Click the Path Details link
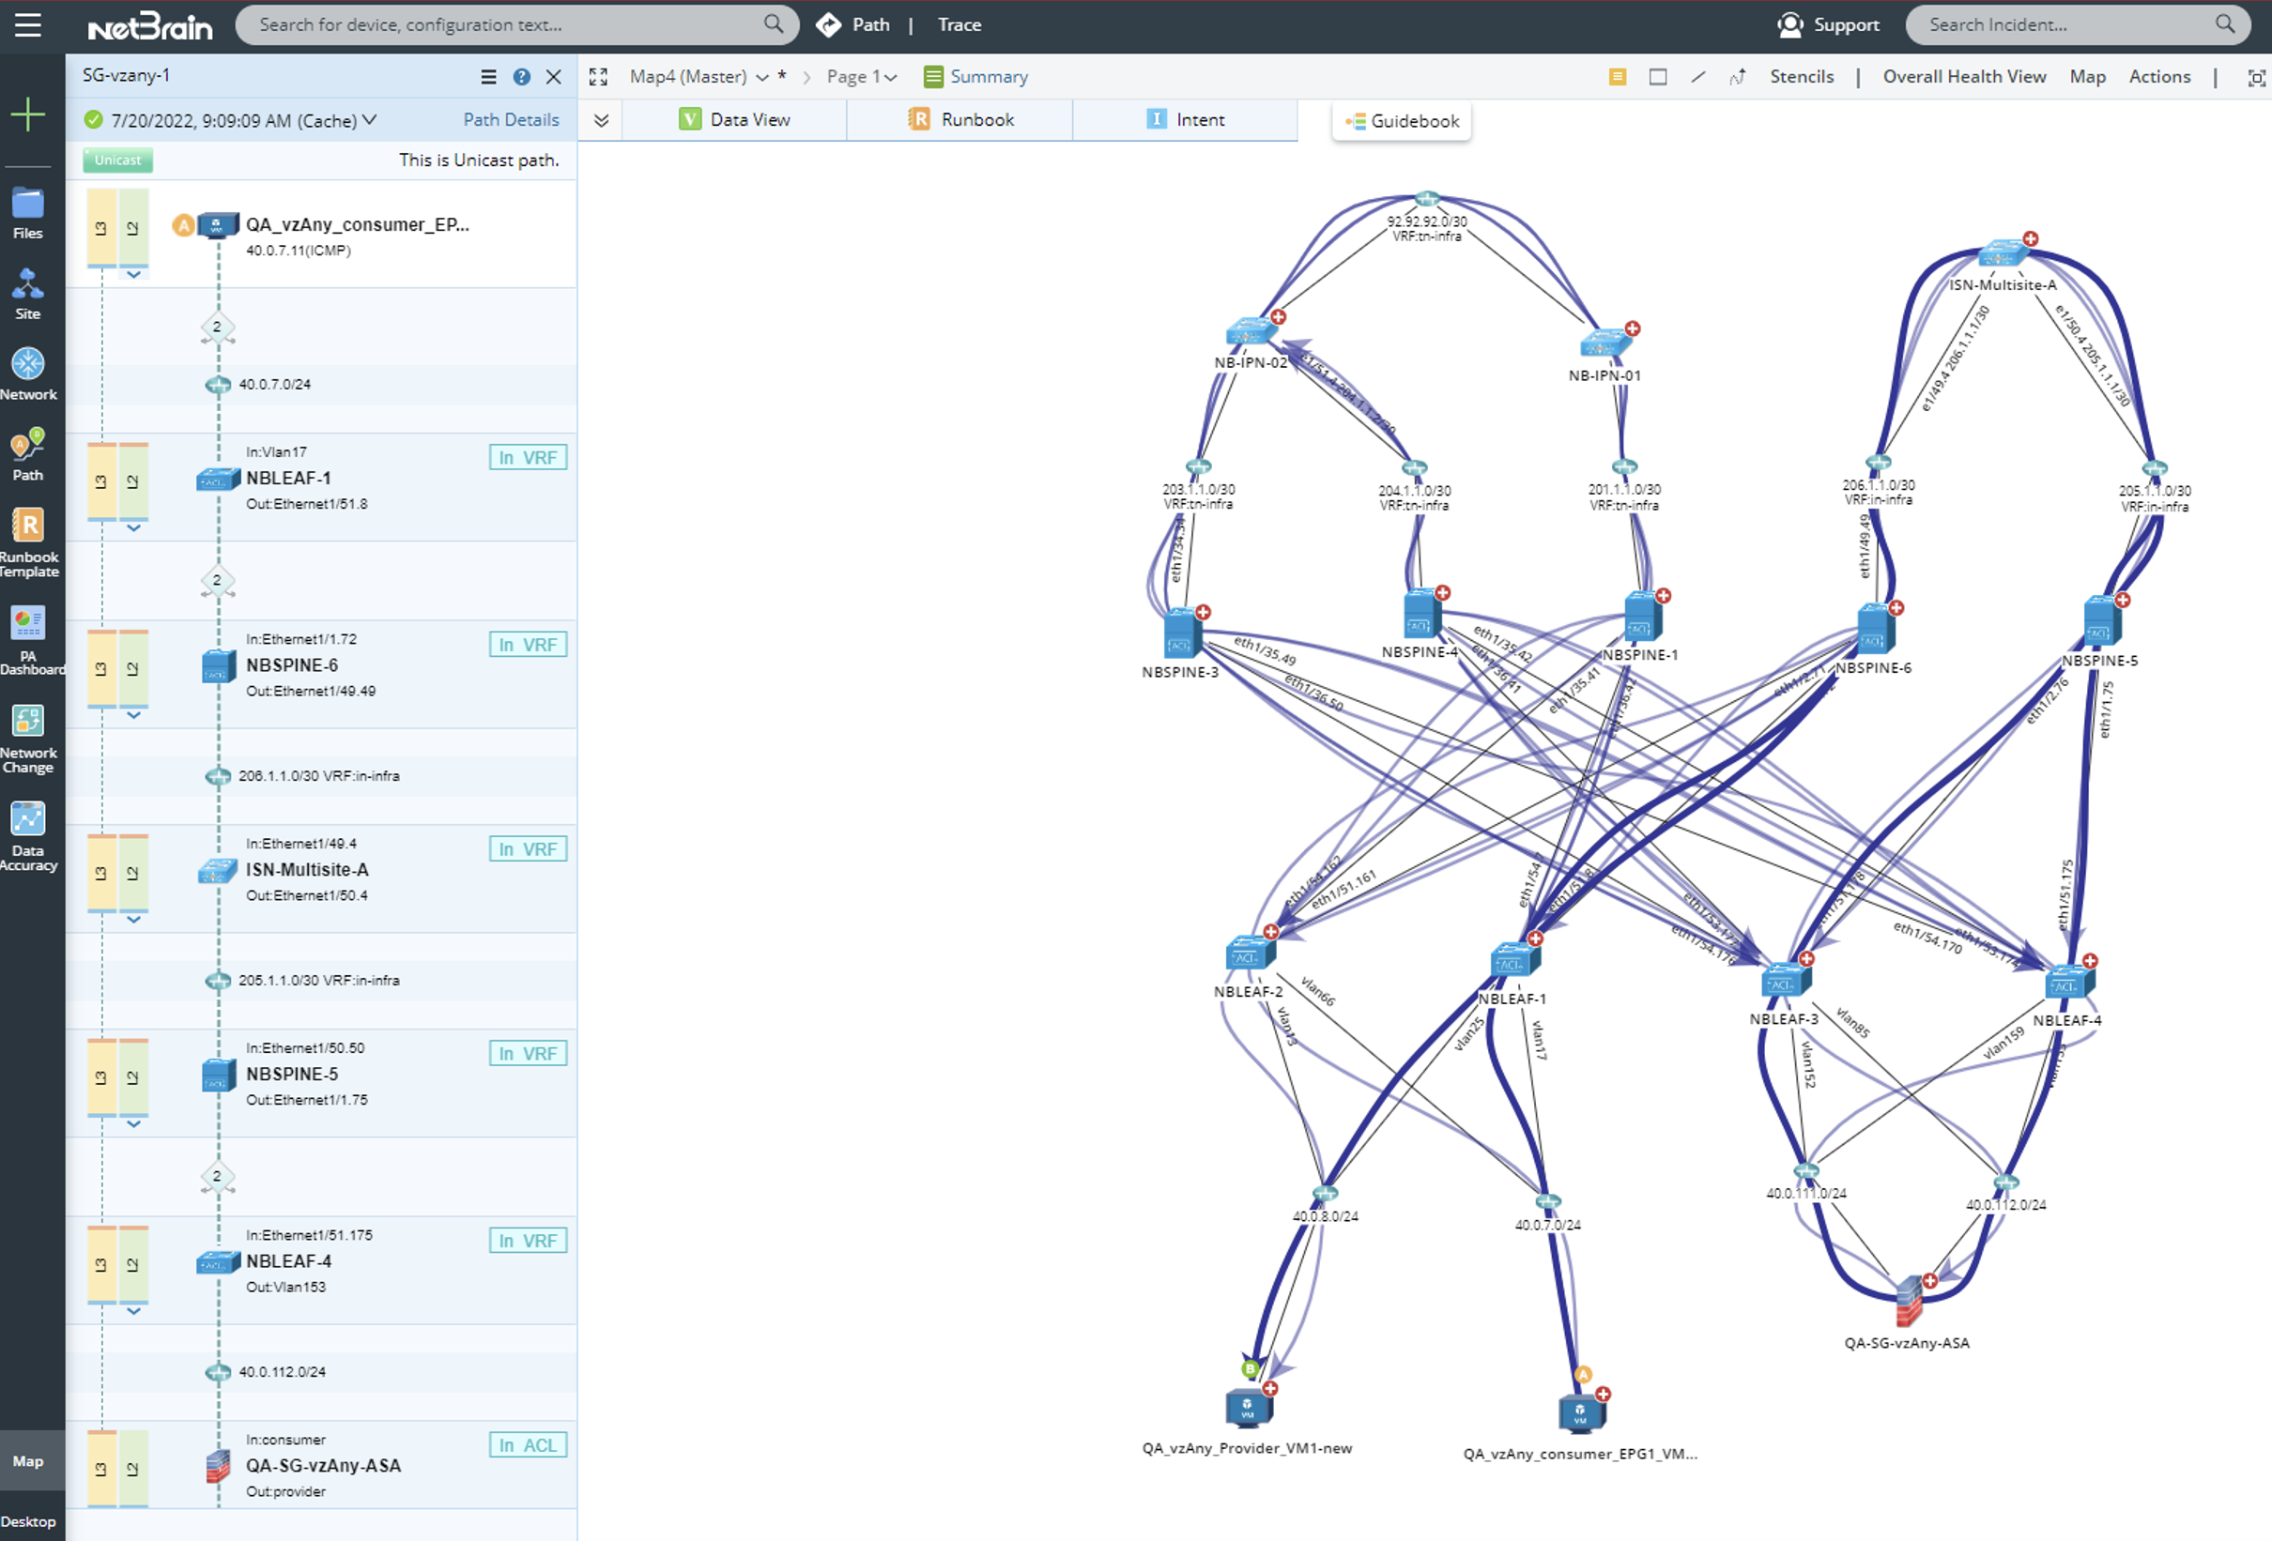The width and height of the screenshot is (2272, 1541). 511,119
